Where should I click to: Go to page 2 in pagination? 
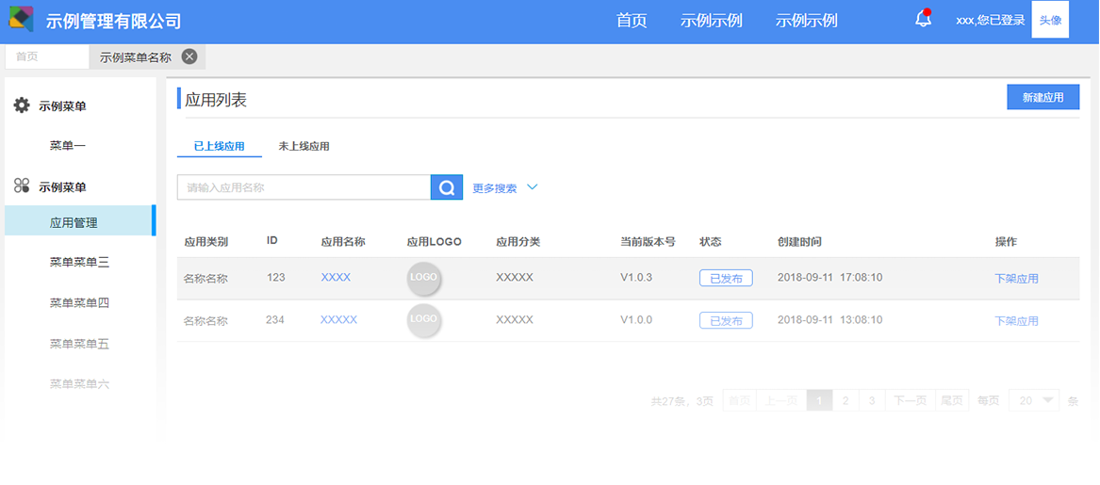point(846,400)
